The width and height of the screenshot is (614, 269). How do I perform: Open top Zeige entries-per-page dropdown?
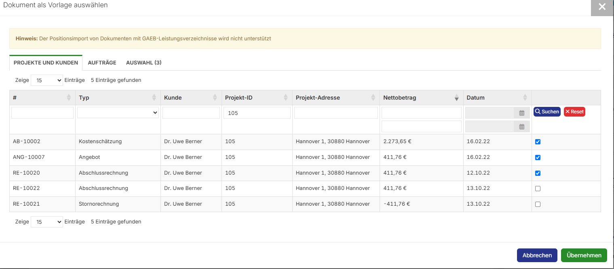point(47,80)
